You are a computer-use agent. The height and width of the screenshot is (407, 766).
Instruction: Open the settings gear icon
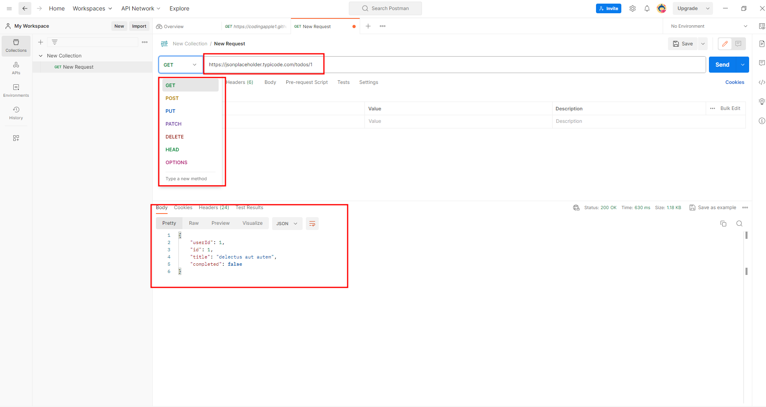pyautogui.click(x=633, y=8)
